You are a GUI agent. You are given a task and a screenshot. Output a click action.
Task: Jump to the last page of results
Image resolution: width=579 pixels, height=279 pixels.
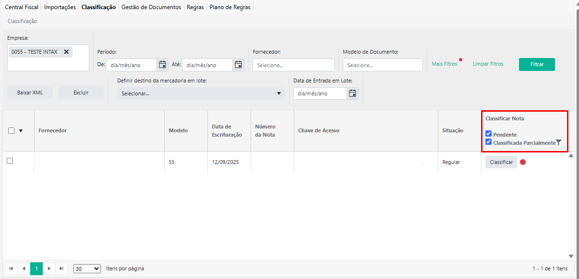pos(61,268)
